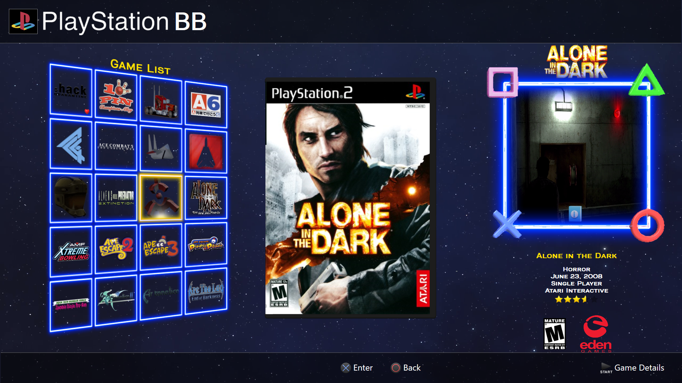Image resolution: width=682 pixels, height=383 pixels.
Task: Select Arc the Lad End of Darkness tile
Action: click(x=206, y=292)
